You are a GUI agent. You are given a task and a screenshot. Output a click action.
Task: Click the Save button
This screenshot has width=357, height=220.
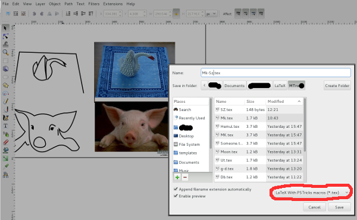(x=339, y=207)
